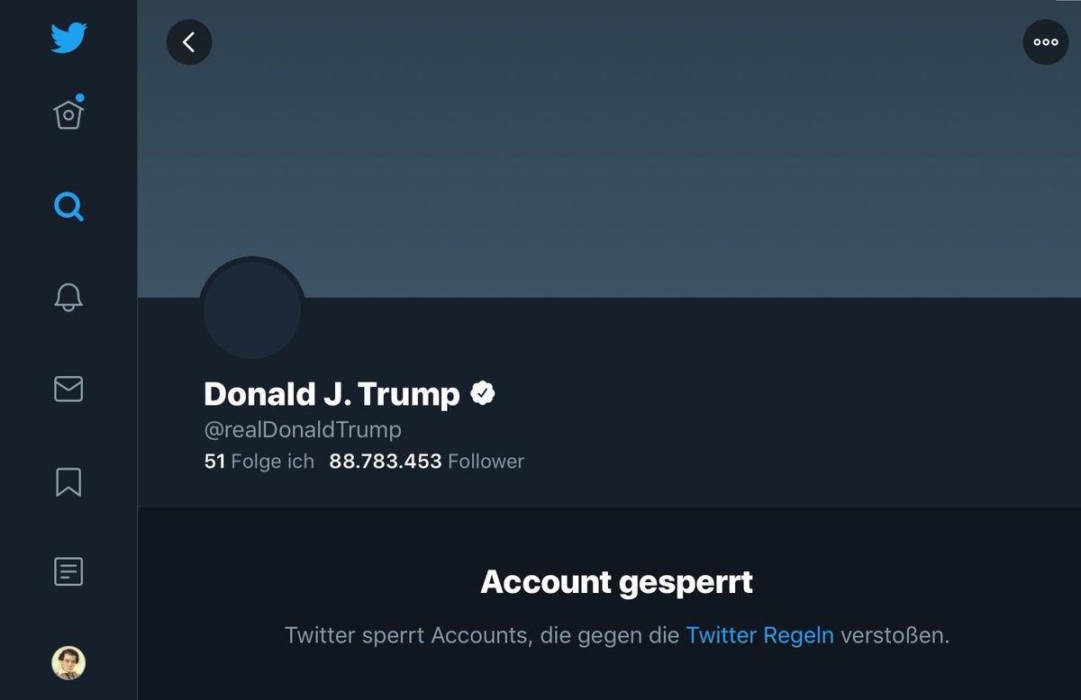This screenshot has width=1081, height=700.
Task: Open the Notifications bell
Action: tap(68, 297)
